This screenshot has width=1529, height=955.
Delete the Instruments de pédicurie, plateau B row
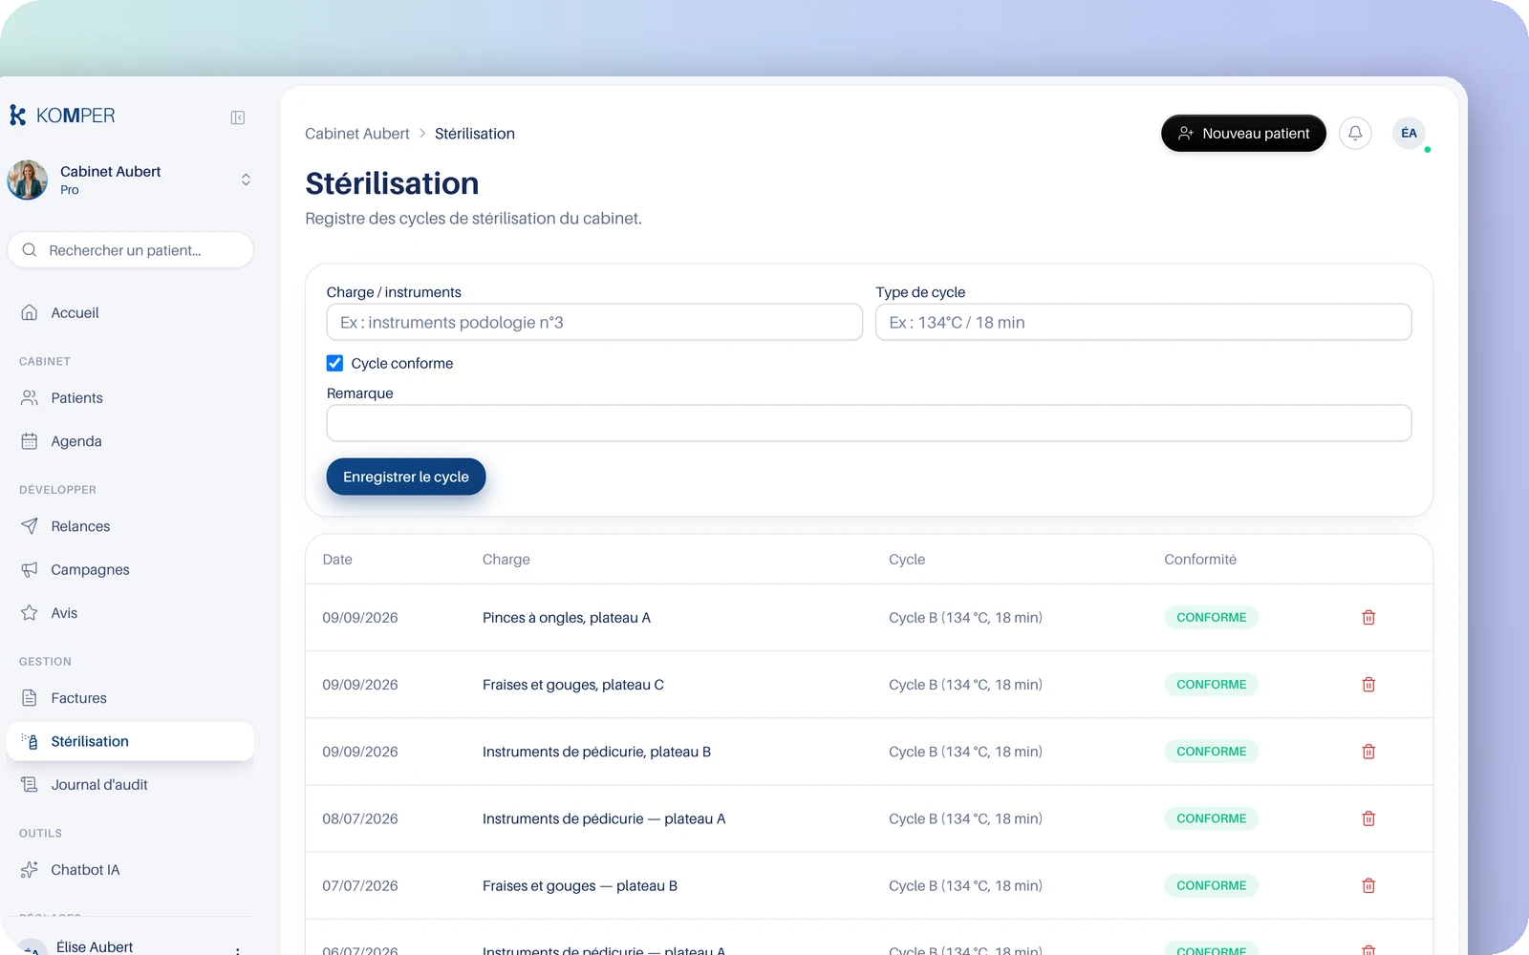[1368, 752]
